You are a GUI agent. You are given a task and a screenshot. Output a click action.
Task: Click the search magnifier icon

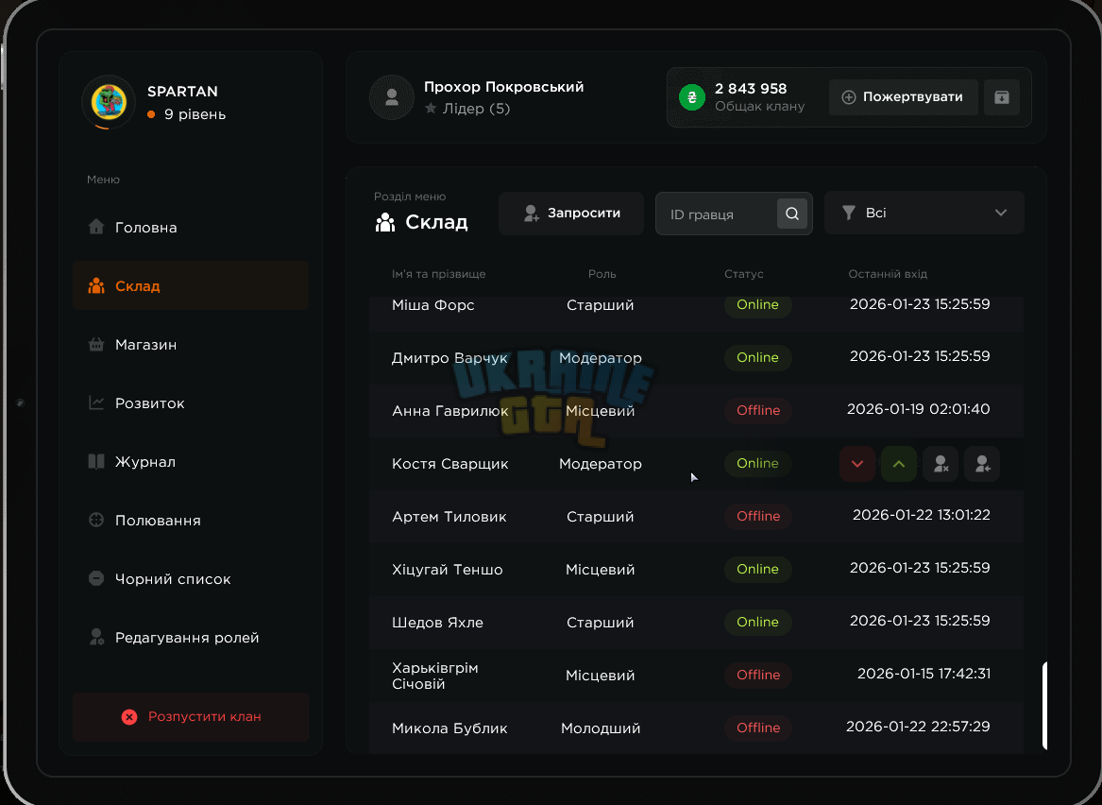[792, 214]
